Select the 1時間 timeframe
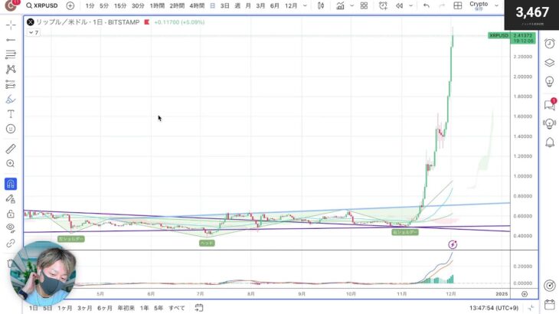This screenshot has width=559, height=314. tap(156, 5)
